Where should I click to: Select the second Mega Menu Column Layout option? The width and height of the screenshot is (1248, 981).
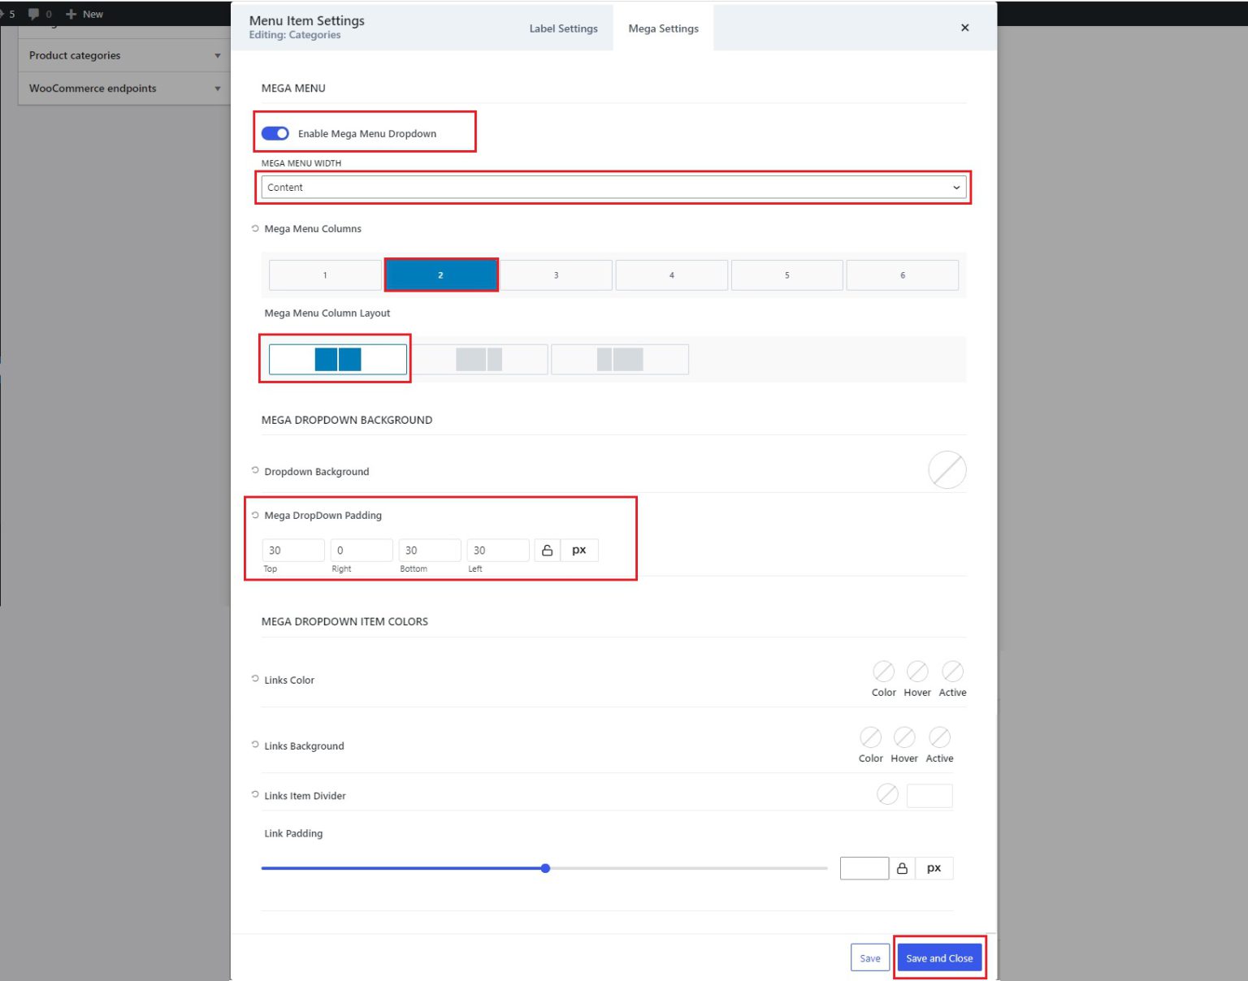pyautogui.click(x=480, y=358)
